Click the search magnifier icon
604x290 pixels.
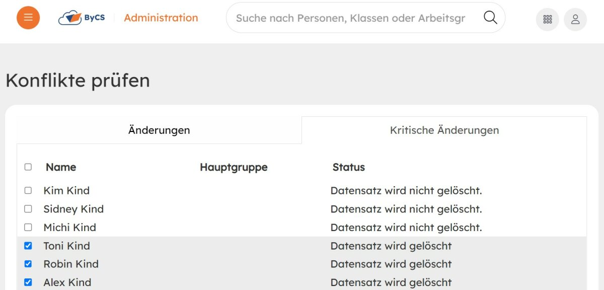coord(490,18)
